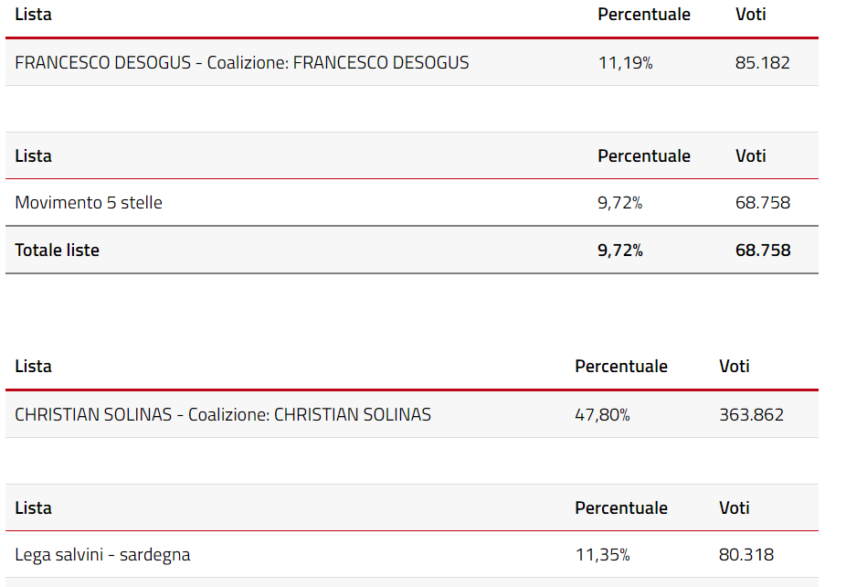
Task: Click the Totale liste row label
Action: tap(57, 250)
